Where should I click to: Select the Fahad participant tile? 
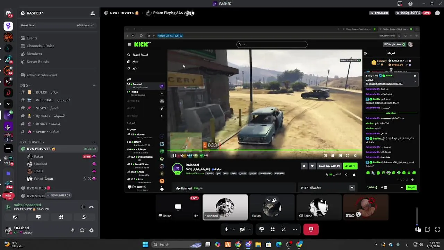click(x=319, y=207)
